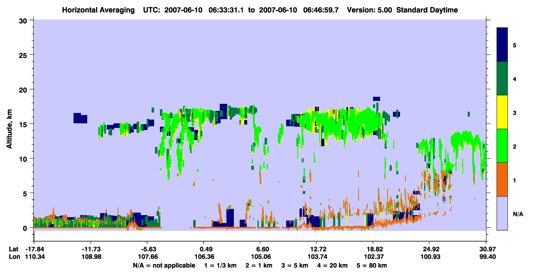The width and height of the screenshot is (540, 277).
Task: Click the altitude tick label '20'
Action: tap(24, 89)
